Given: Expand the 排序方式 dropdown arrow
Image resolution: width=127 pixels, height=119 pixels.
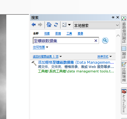Looking at the screenshot, I should click(x=110, y=56).
